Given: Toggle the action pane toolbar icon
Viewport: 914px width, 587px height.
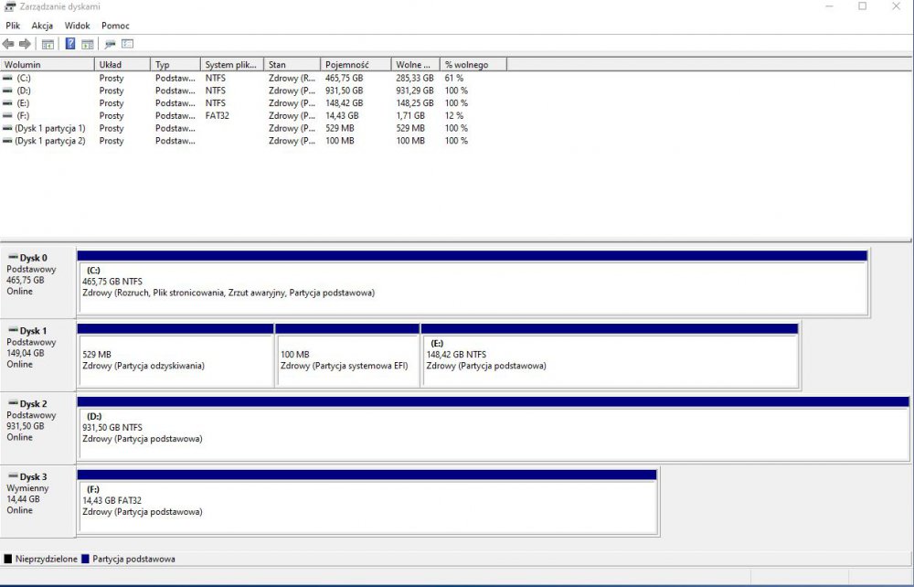Looking at the screenshot, I should [88, 44].
